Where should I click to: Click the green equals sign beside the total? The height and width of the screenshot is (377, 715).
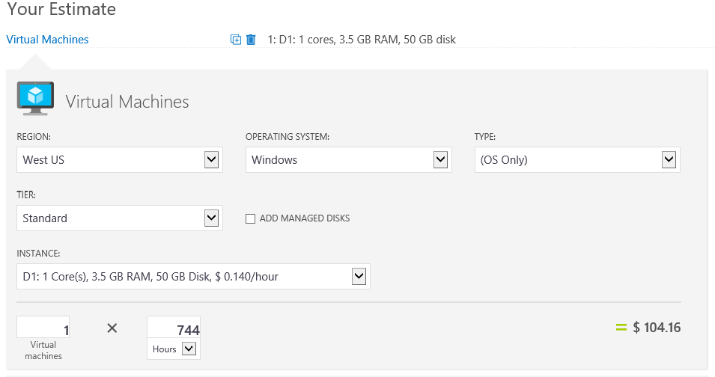pos(620,327)
